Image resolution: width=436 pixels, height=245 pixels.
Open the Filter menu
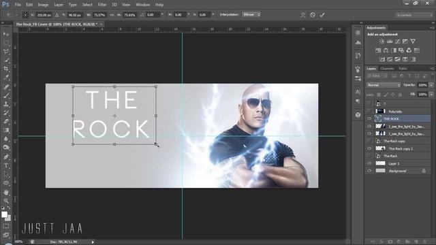(x=102, y=5)
